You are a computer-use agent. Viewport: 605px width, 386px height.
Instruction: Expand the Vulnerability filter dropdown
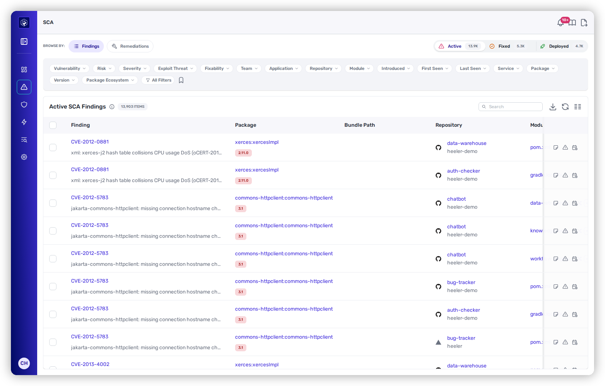(x=69, y=68)
